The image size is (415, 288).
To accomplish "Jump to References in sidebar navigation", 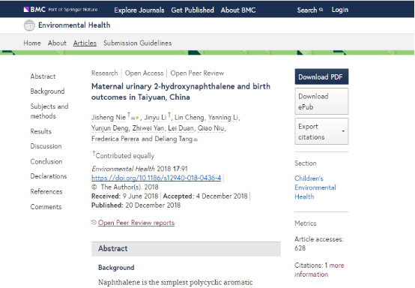I will tap(46, 191).
